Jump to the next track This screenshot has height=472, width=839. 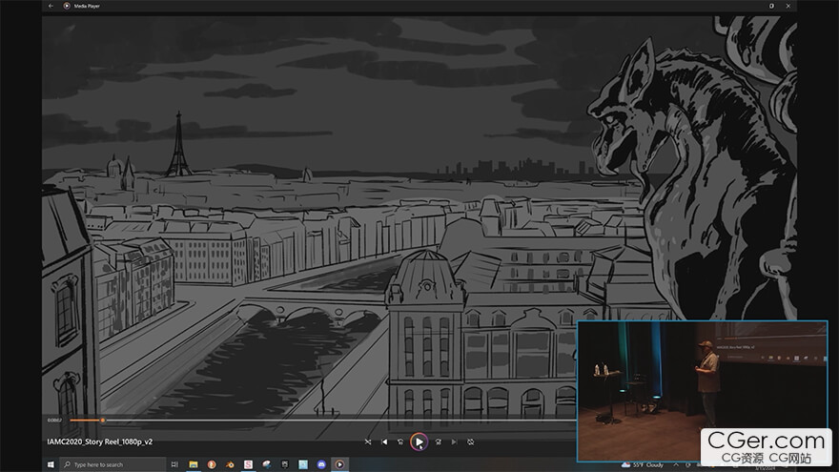[454, 442]
